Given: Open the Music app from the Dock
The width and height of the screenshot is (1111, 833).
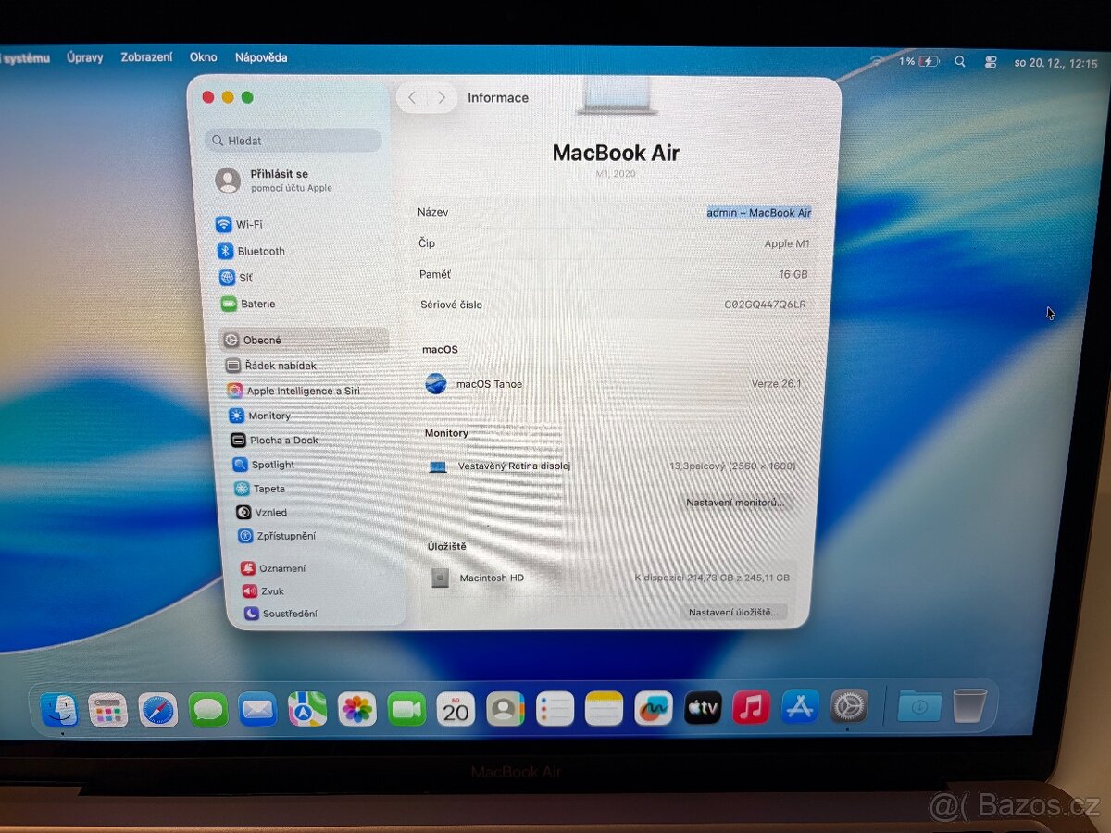Looking at the screenshot, I should click(751, 707).
